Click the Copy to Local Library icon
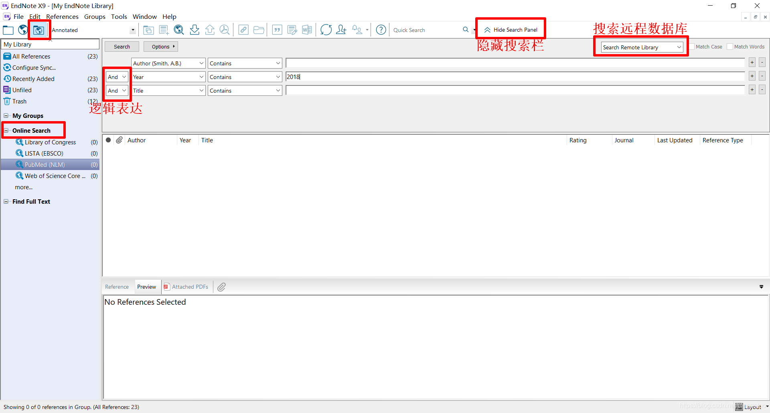This screenshot has height=413, width=770. click(148, 30)
